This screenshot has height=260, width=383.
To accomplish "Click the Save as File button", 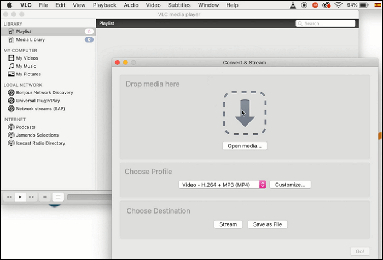I will [267, 224].
